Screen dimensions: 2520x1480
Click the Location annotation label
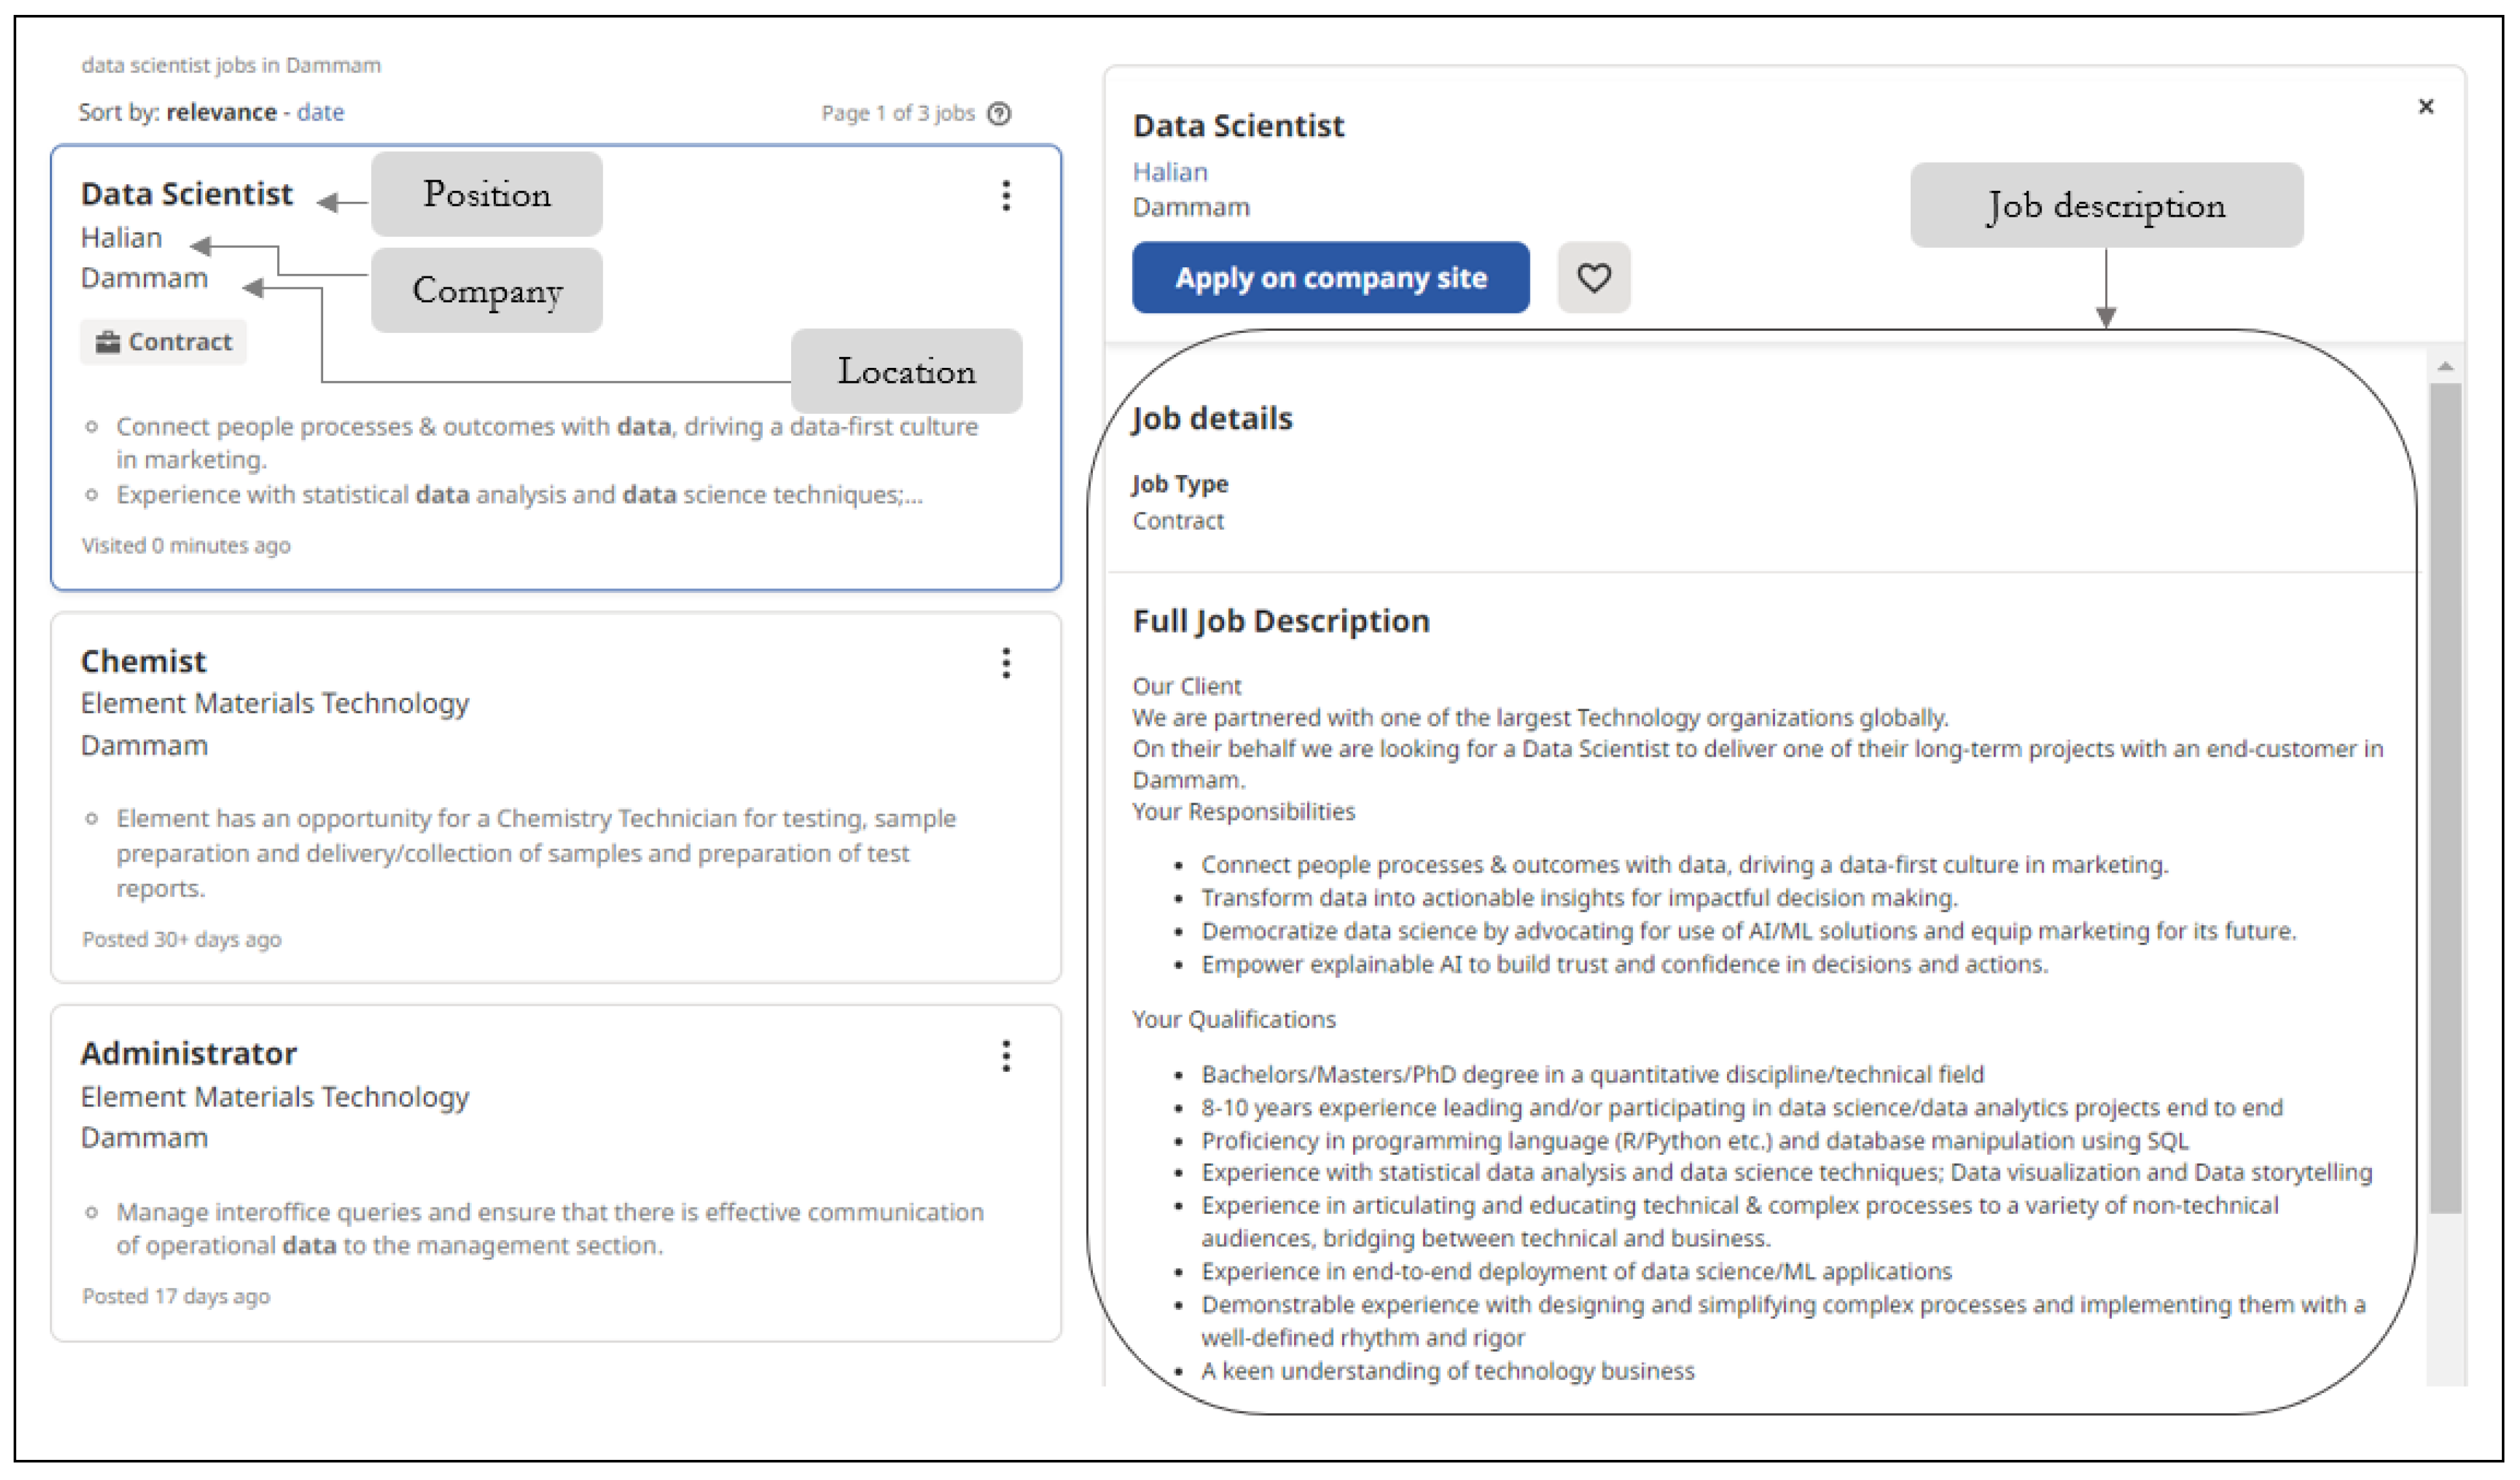click(x=906, y=371)
